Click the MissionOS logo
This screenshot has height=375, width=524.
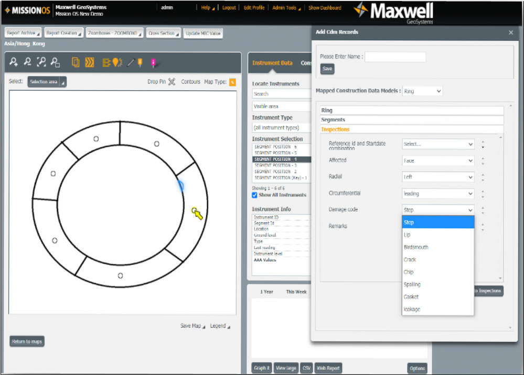27,10
